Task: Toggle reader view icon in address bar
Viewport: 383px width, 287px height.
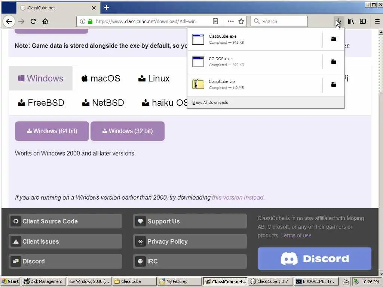Action: [x=215, y=21]
